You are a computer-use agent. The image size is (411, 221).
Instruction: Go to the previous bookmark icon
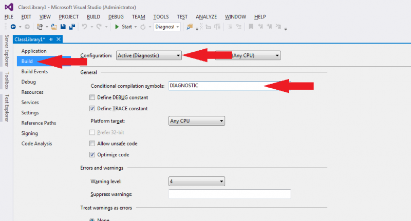pos(260,27)
